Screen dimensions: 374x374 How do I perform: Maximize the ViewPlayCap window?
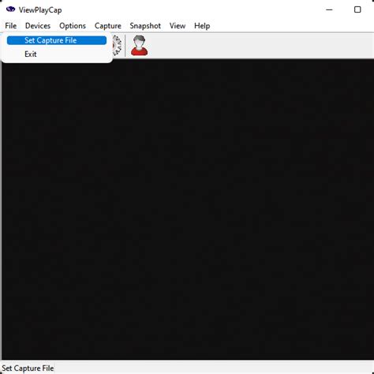click(x=357, y=9)
